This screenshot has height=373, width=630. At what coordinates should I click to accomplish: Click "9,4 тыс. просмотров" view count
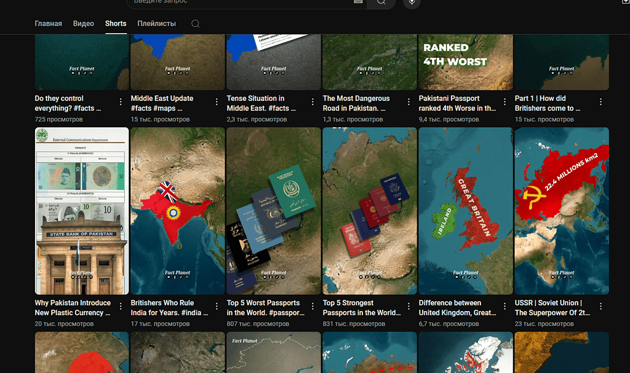pyautogui.click(x=449, y=119)
